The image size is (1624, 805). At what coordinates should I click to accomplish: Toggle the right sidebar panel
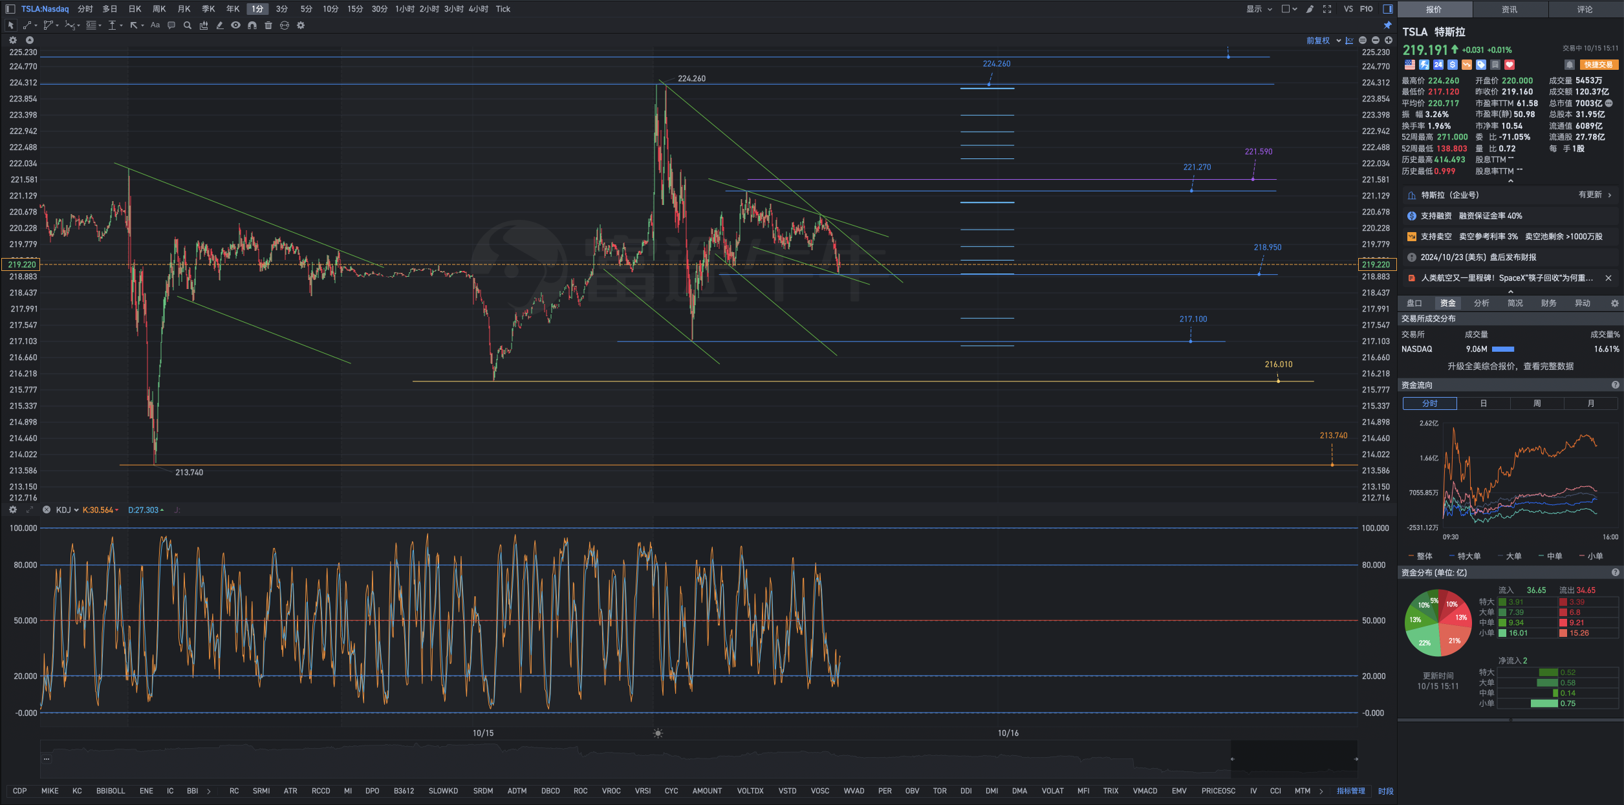point(1388,9)
